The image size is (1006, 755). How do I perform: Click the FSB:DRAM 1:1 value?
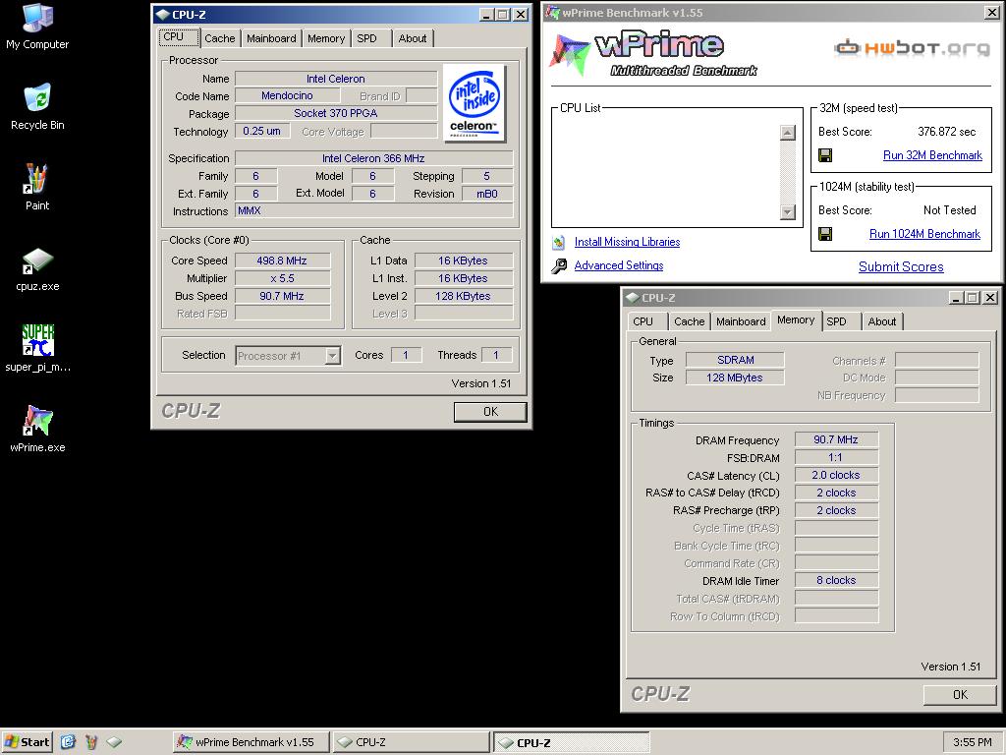coord(836,458)
